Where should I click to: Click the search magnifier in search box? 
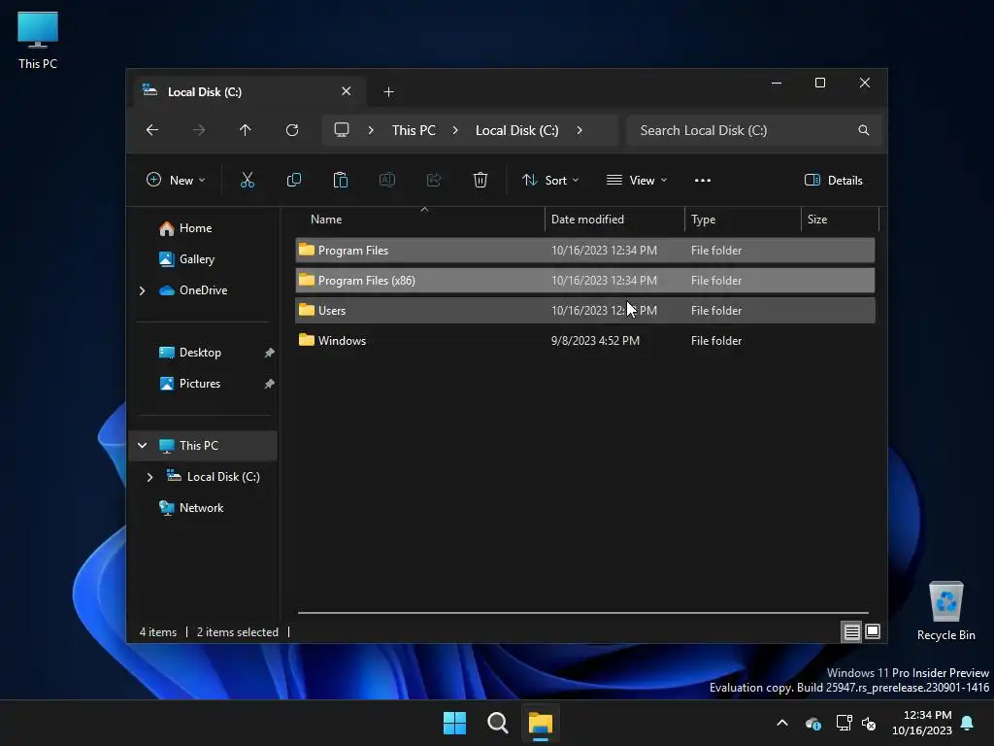click(863, 130)
